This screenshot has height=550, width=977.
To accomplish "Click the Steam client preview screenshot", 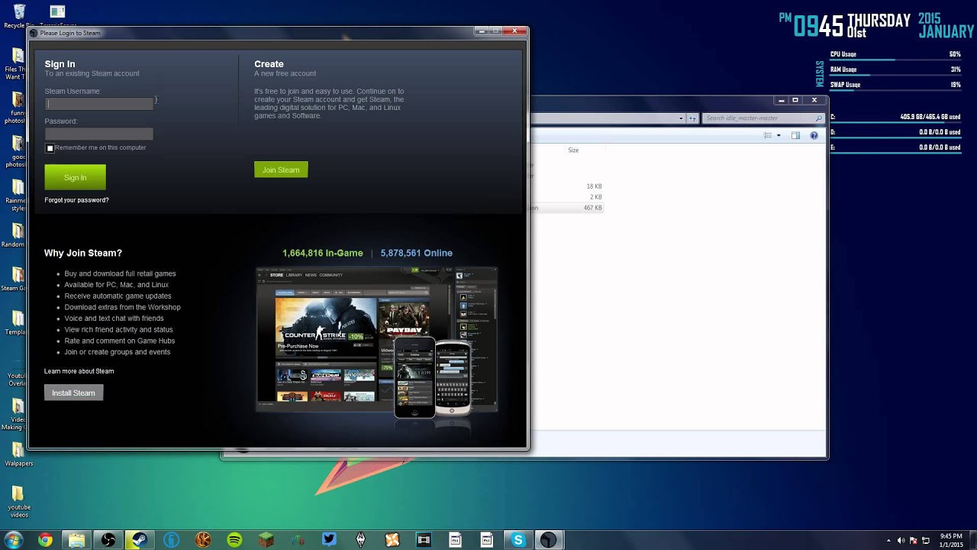I will [x=376, y=341].
